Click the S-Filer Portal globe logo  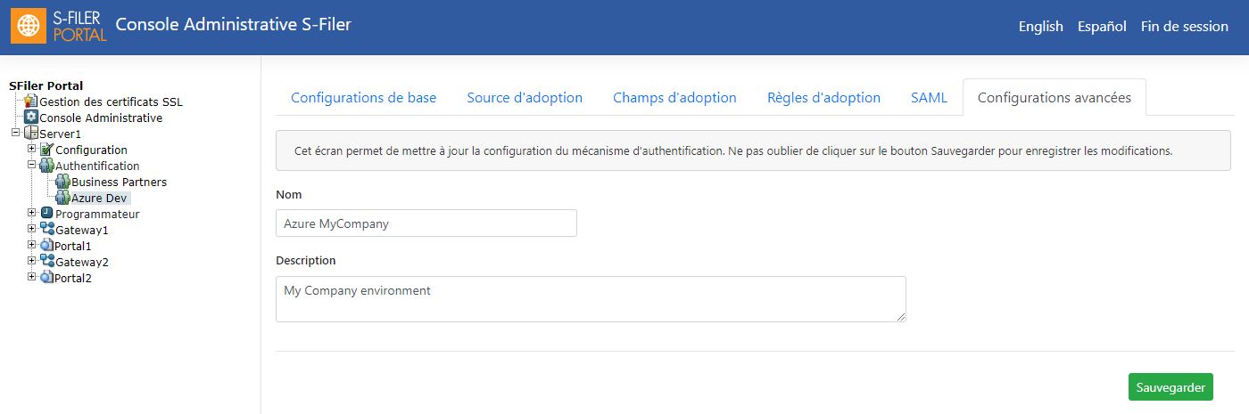tap(29, 27)
